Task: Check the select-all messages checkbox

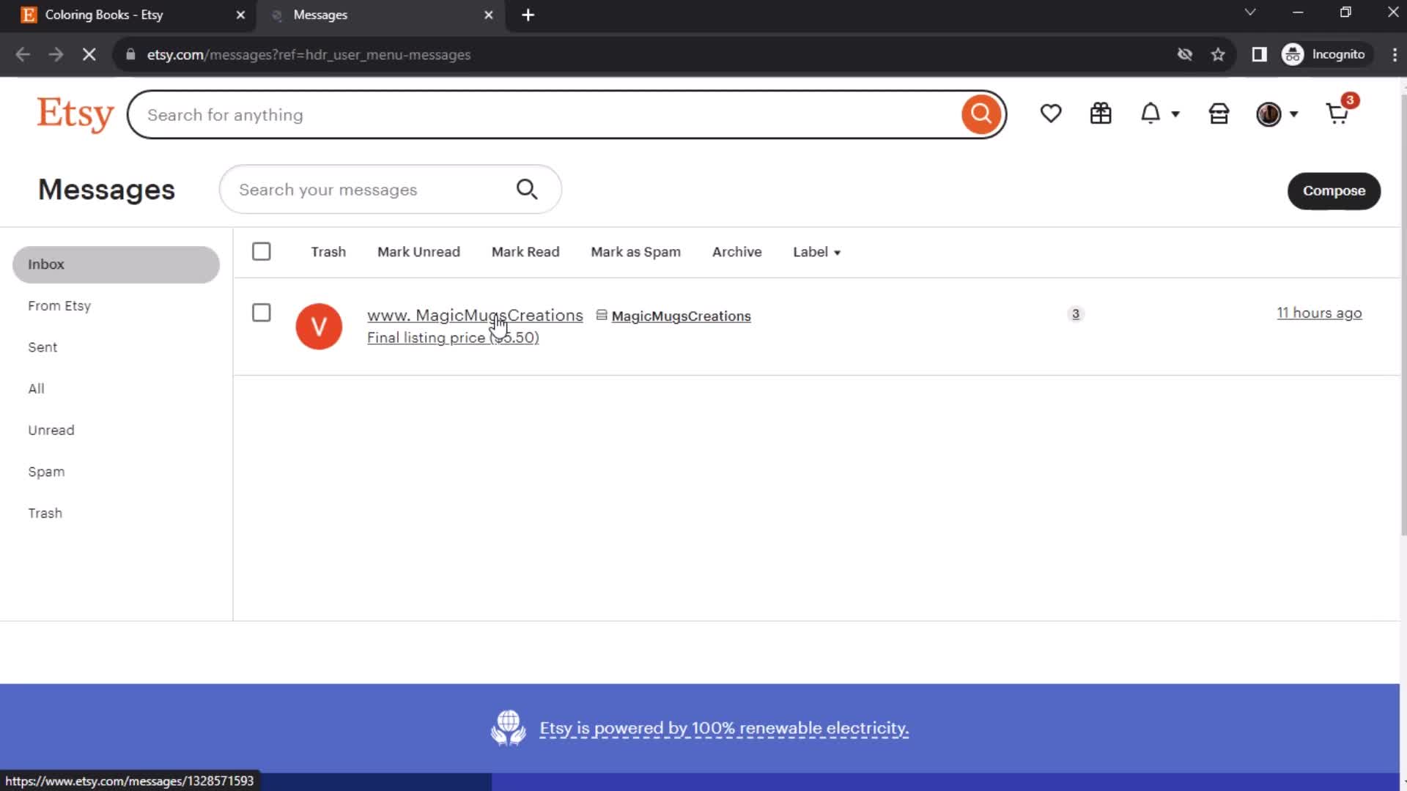Action: tap(262, 252)
